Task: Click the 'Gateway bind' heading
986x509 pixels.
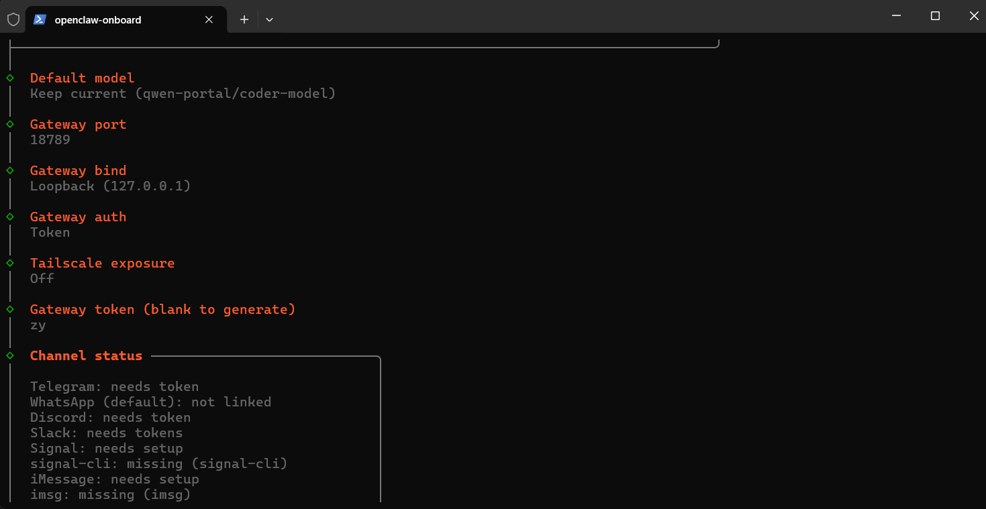Action: click(78, 170)
